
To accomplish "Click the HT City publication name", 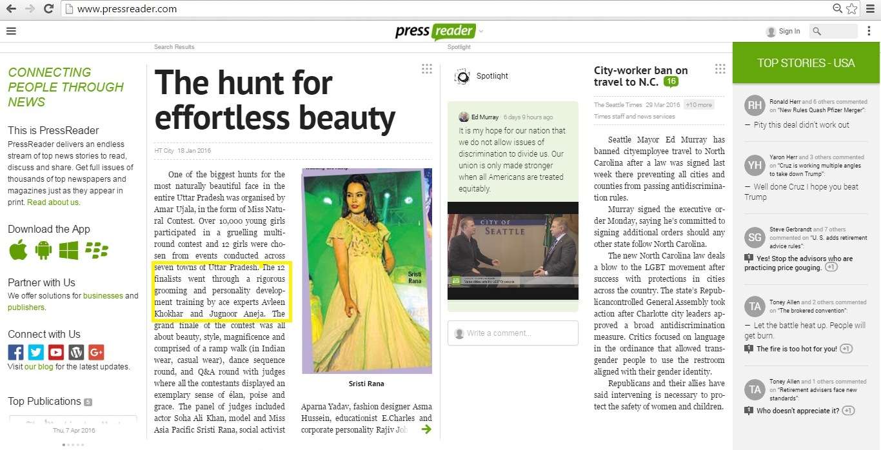I will tap(164, 151).
